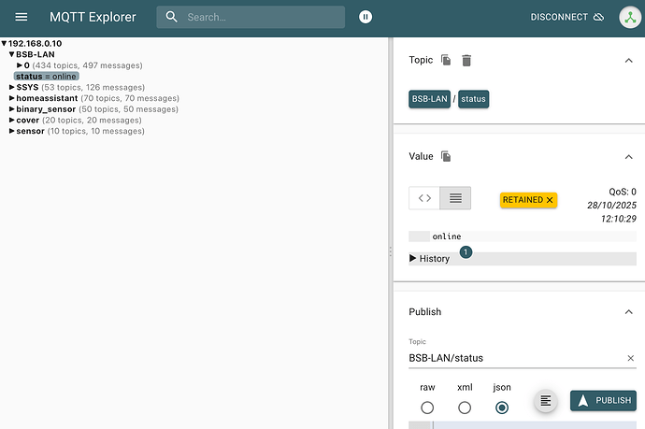Screen dimensions: 645x429
Task: Copy the value to clipboard
Action: click(x=446, y=156)
